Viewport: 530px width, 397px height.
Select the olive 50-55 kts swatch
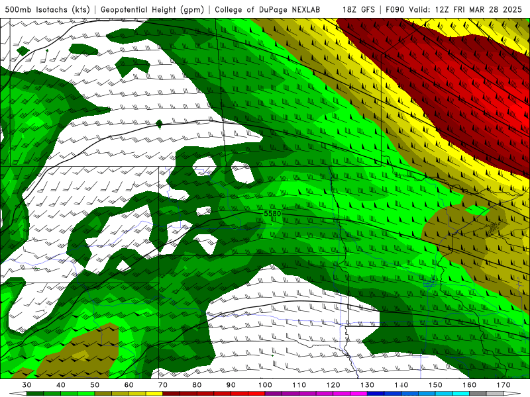point(103,394)
